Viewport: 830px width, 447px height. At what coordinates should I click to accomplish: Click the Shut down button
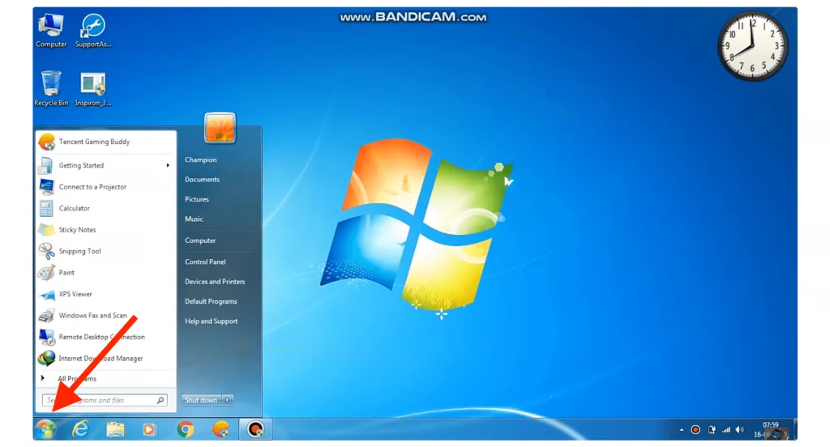coord(201,401)
